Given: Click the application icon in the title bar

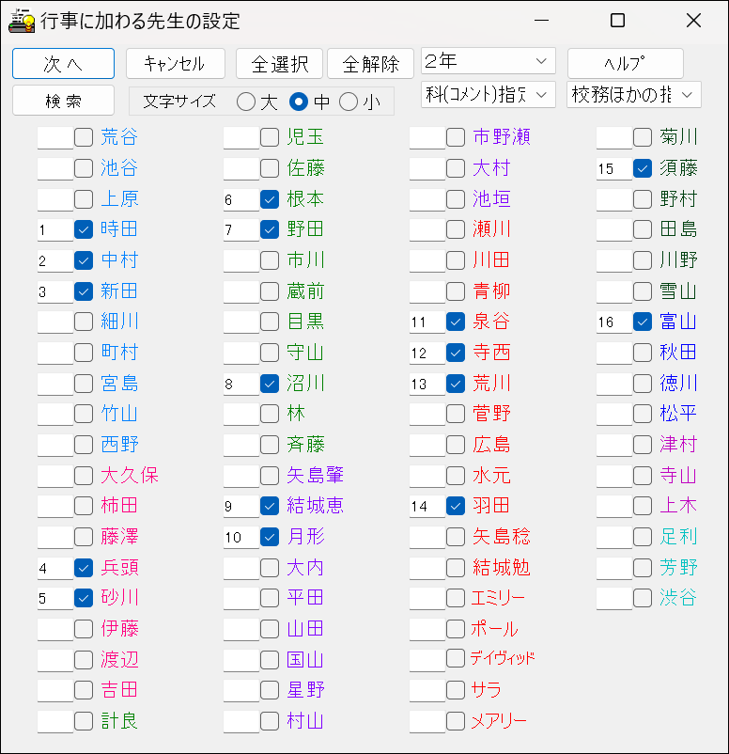Looking at the screenshot, I should 22,22.
